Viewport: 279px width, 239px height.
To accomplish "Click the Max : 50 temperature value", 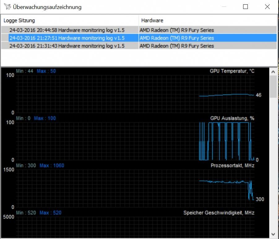I will (46, 71).
